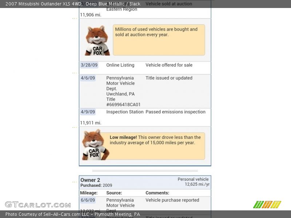Click 'Vehicle sold at auction' comment
291x218 pixels.
pyautogui.click(x=169, y=4)
